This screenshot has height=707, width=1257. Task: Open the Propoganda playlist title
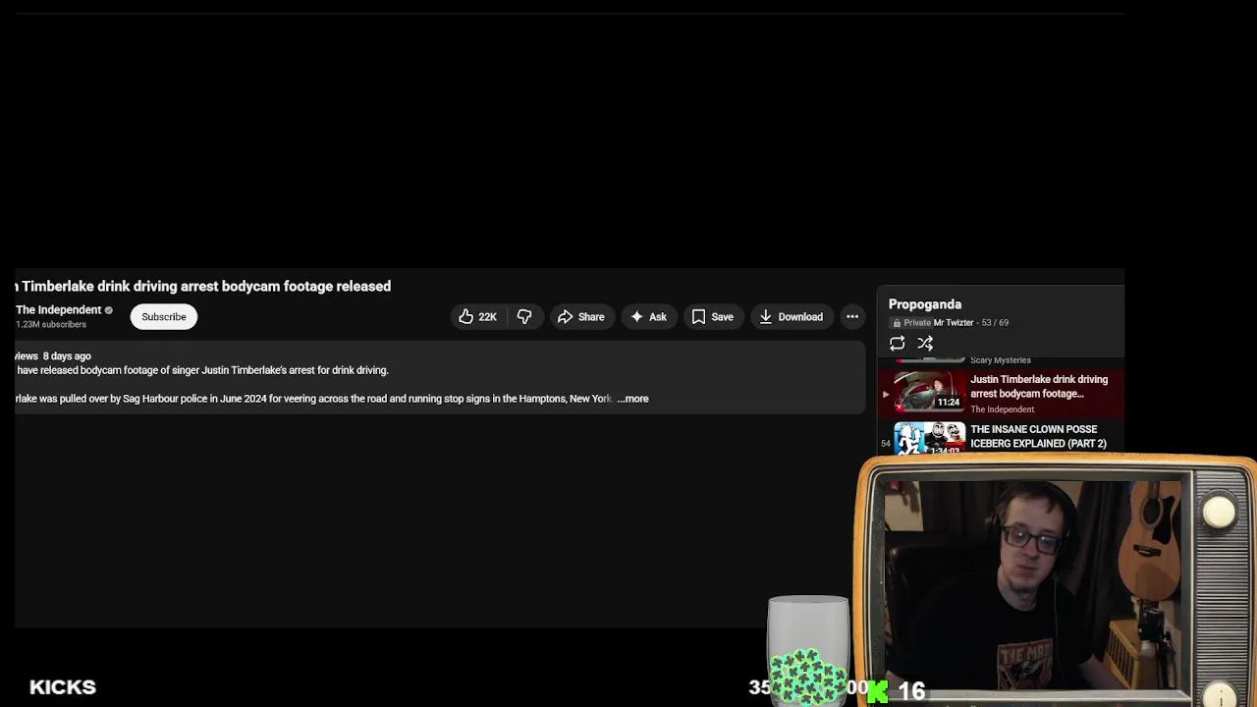[925, 304]
